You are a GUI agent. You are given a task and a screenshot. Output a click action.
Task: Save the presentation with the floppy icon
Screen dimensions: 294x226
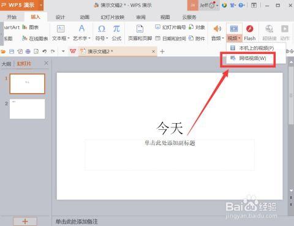point(12,51)
